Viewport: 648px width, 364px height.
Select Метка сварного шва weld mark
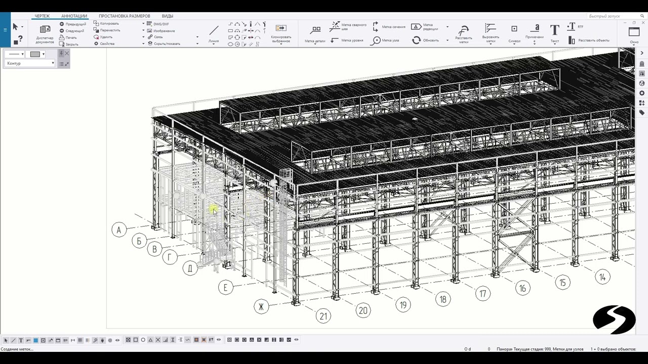[x=348, y=26]
